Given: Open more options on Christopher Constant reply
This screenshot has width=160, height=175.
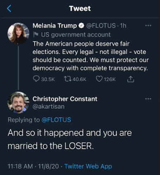Looking at the screenshot, I should 148,99.
